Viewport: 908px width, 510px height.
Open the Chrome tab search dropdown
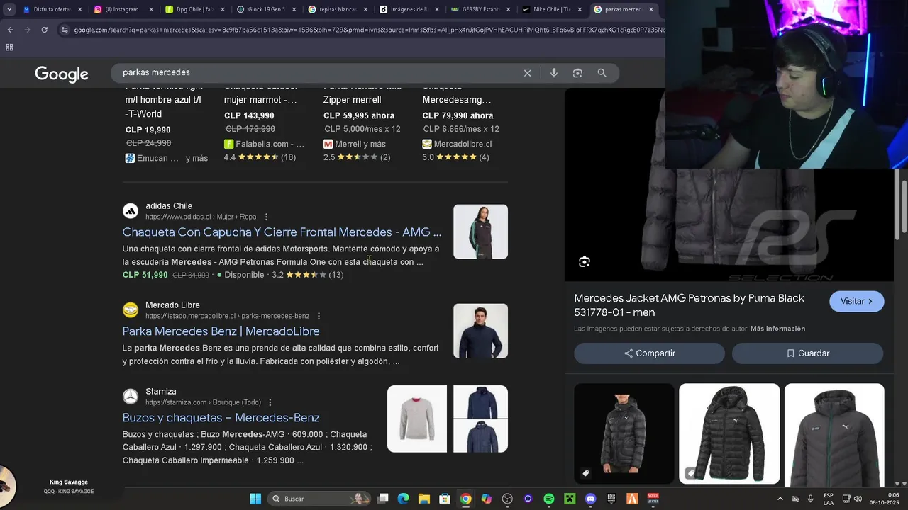9,9
